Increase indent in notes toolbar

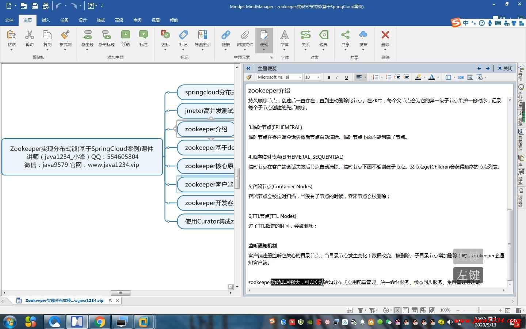tap(406, 77)
